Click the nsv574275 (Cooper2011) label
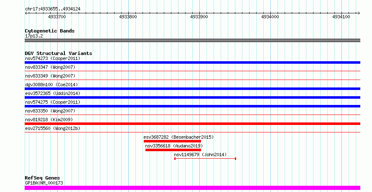The image size is (372, 192). 53,102
